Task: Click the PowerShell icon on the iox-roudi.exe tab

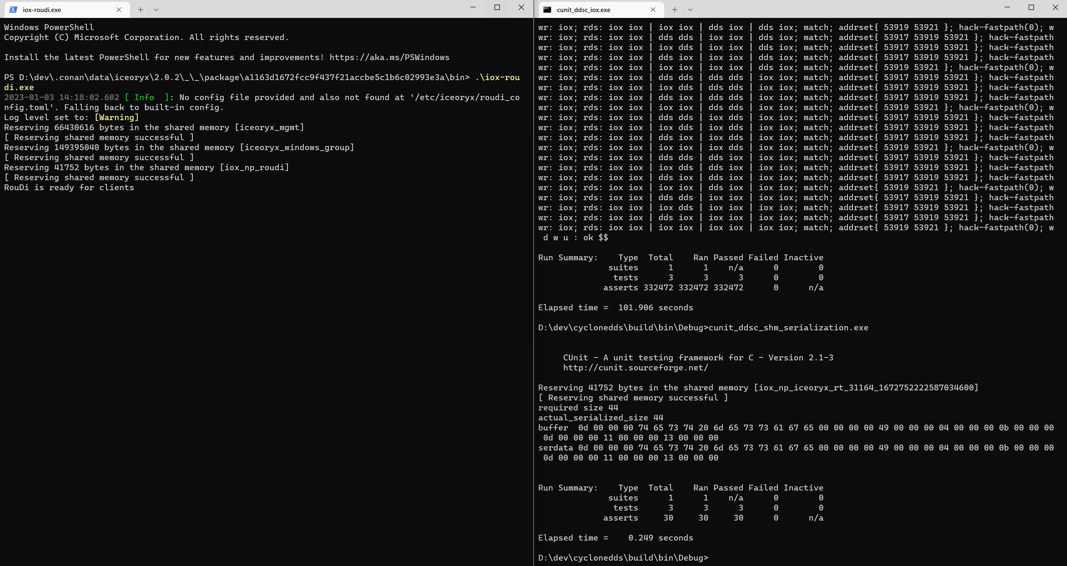Action: click(x=14, y=9)
